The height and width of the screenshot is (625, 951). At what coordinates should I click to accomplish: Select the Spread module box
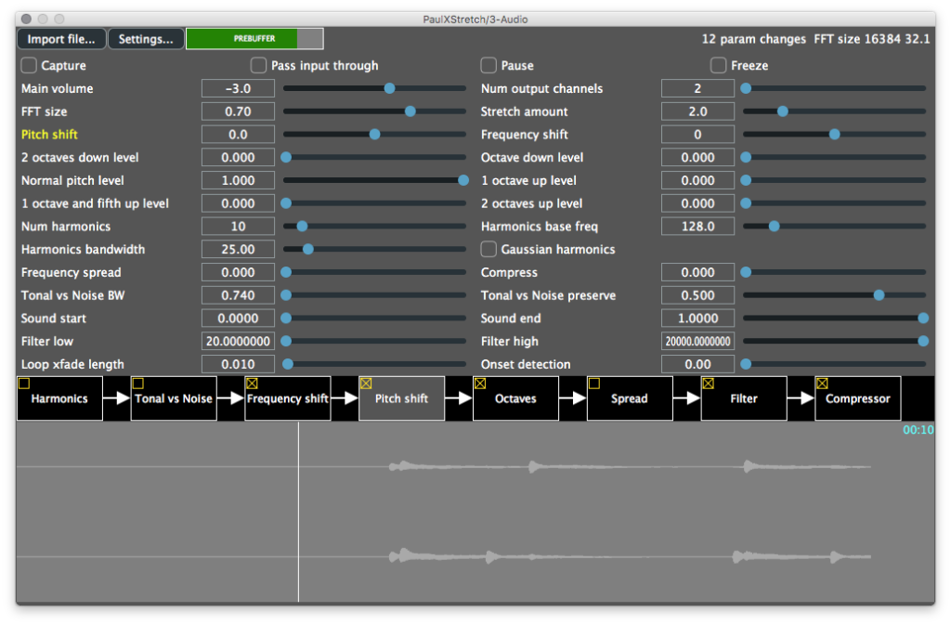tap(630, 399)
